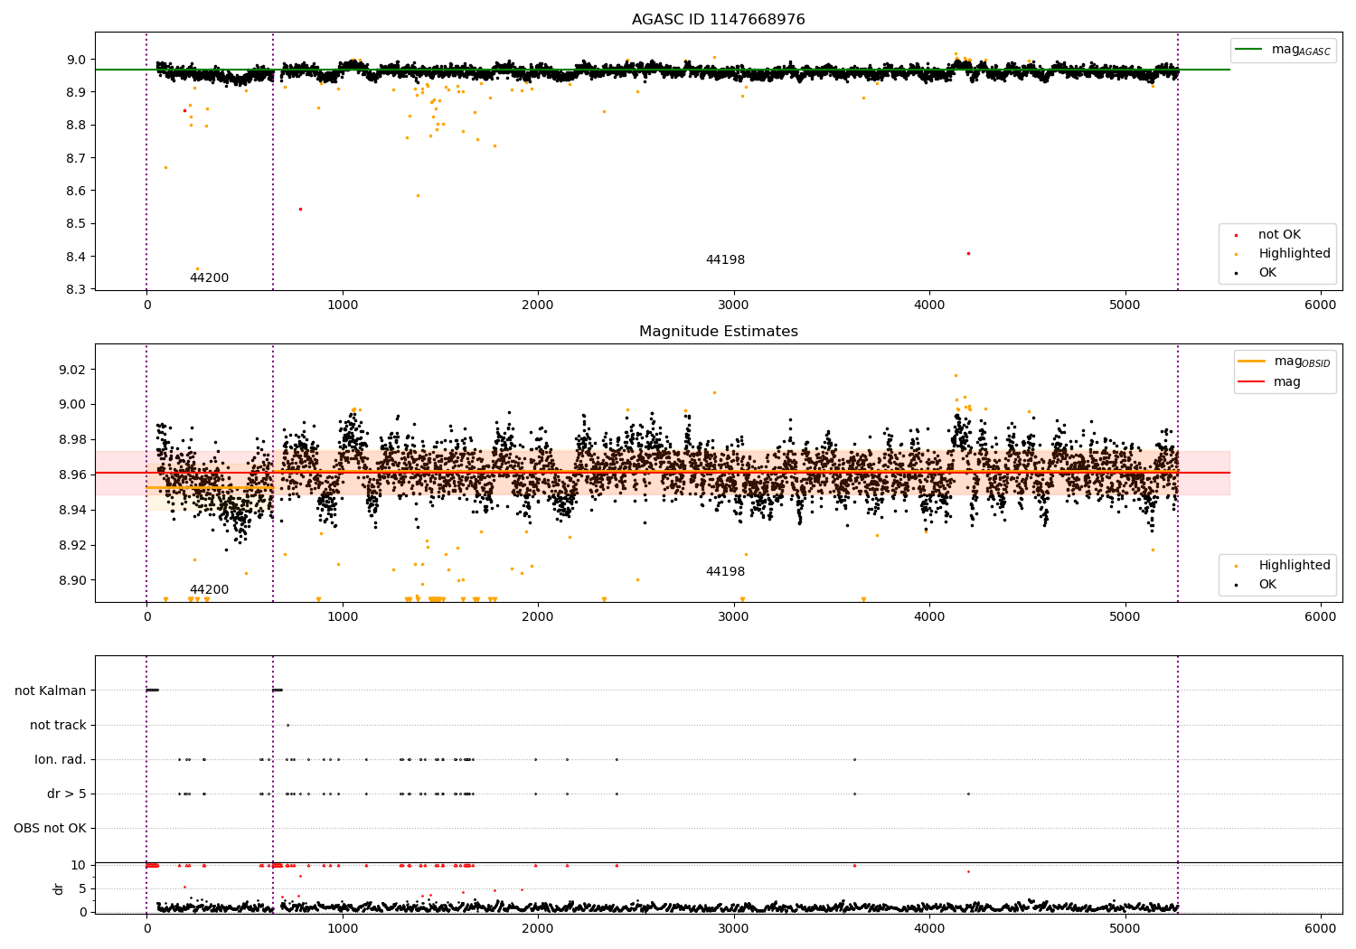Click the '44198' annotation in Magnitude Estimates plot

(x=725, y=572)
